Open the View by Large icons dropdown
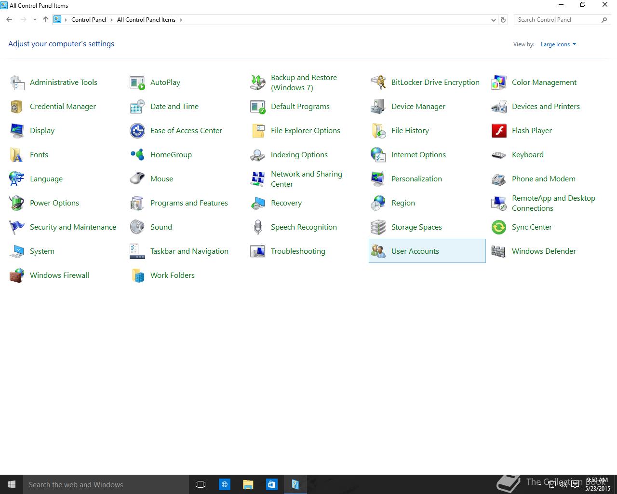 558,44
